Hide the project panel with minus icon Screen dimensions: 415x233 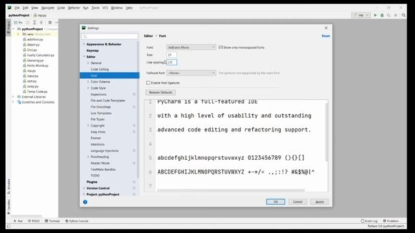(x=56, y=23)
